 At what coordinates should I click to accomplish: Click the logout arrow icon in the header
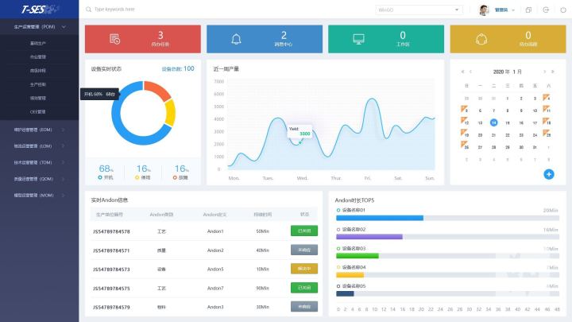click(546, 10)
